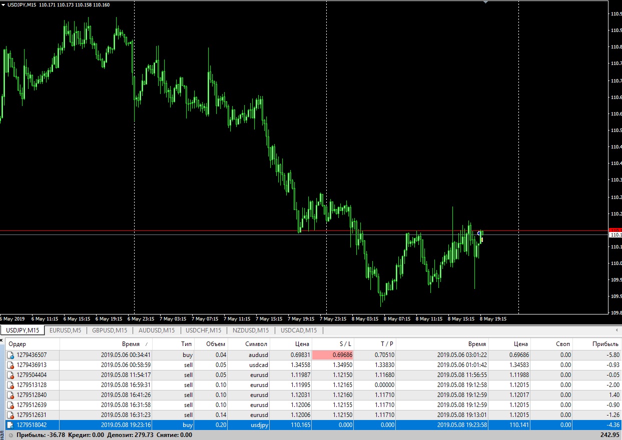Click take profit value 0.70510
This screenshot has height=440, width=622.
(384, 355)
